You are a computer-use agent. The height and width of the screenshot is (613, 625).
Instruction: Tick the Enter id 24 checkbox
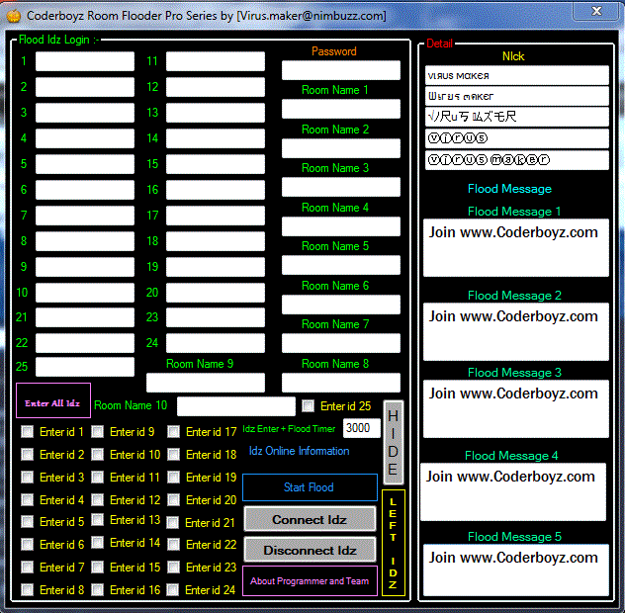(x=173, y=590)
